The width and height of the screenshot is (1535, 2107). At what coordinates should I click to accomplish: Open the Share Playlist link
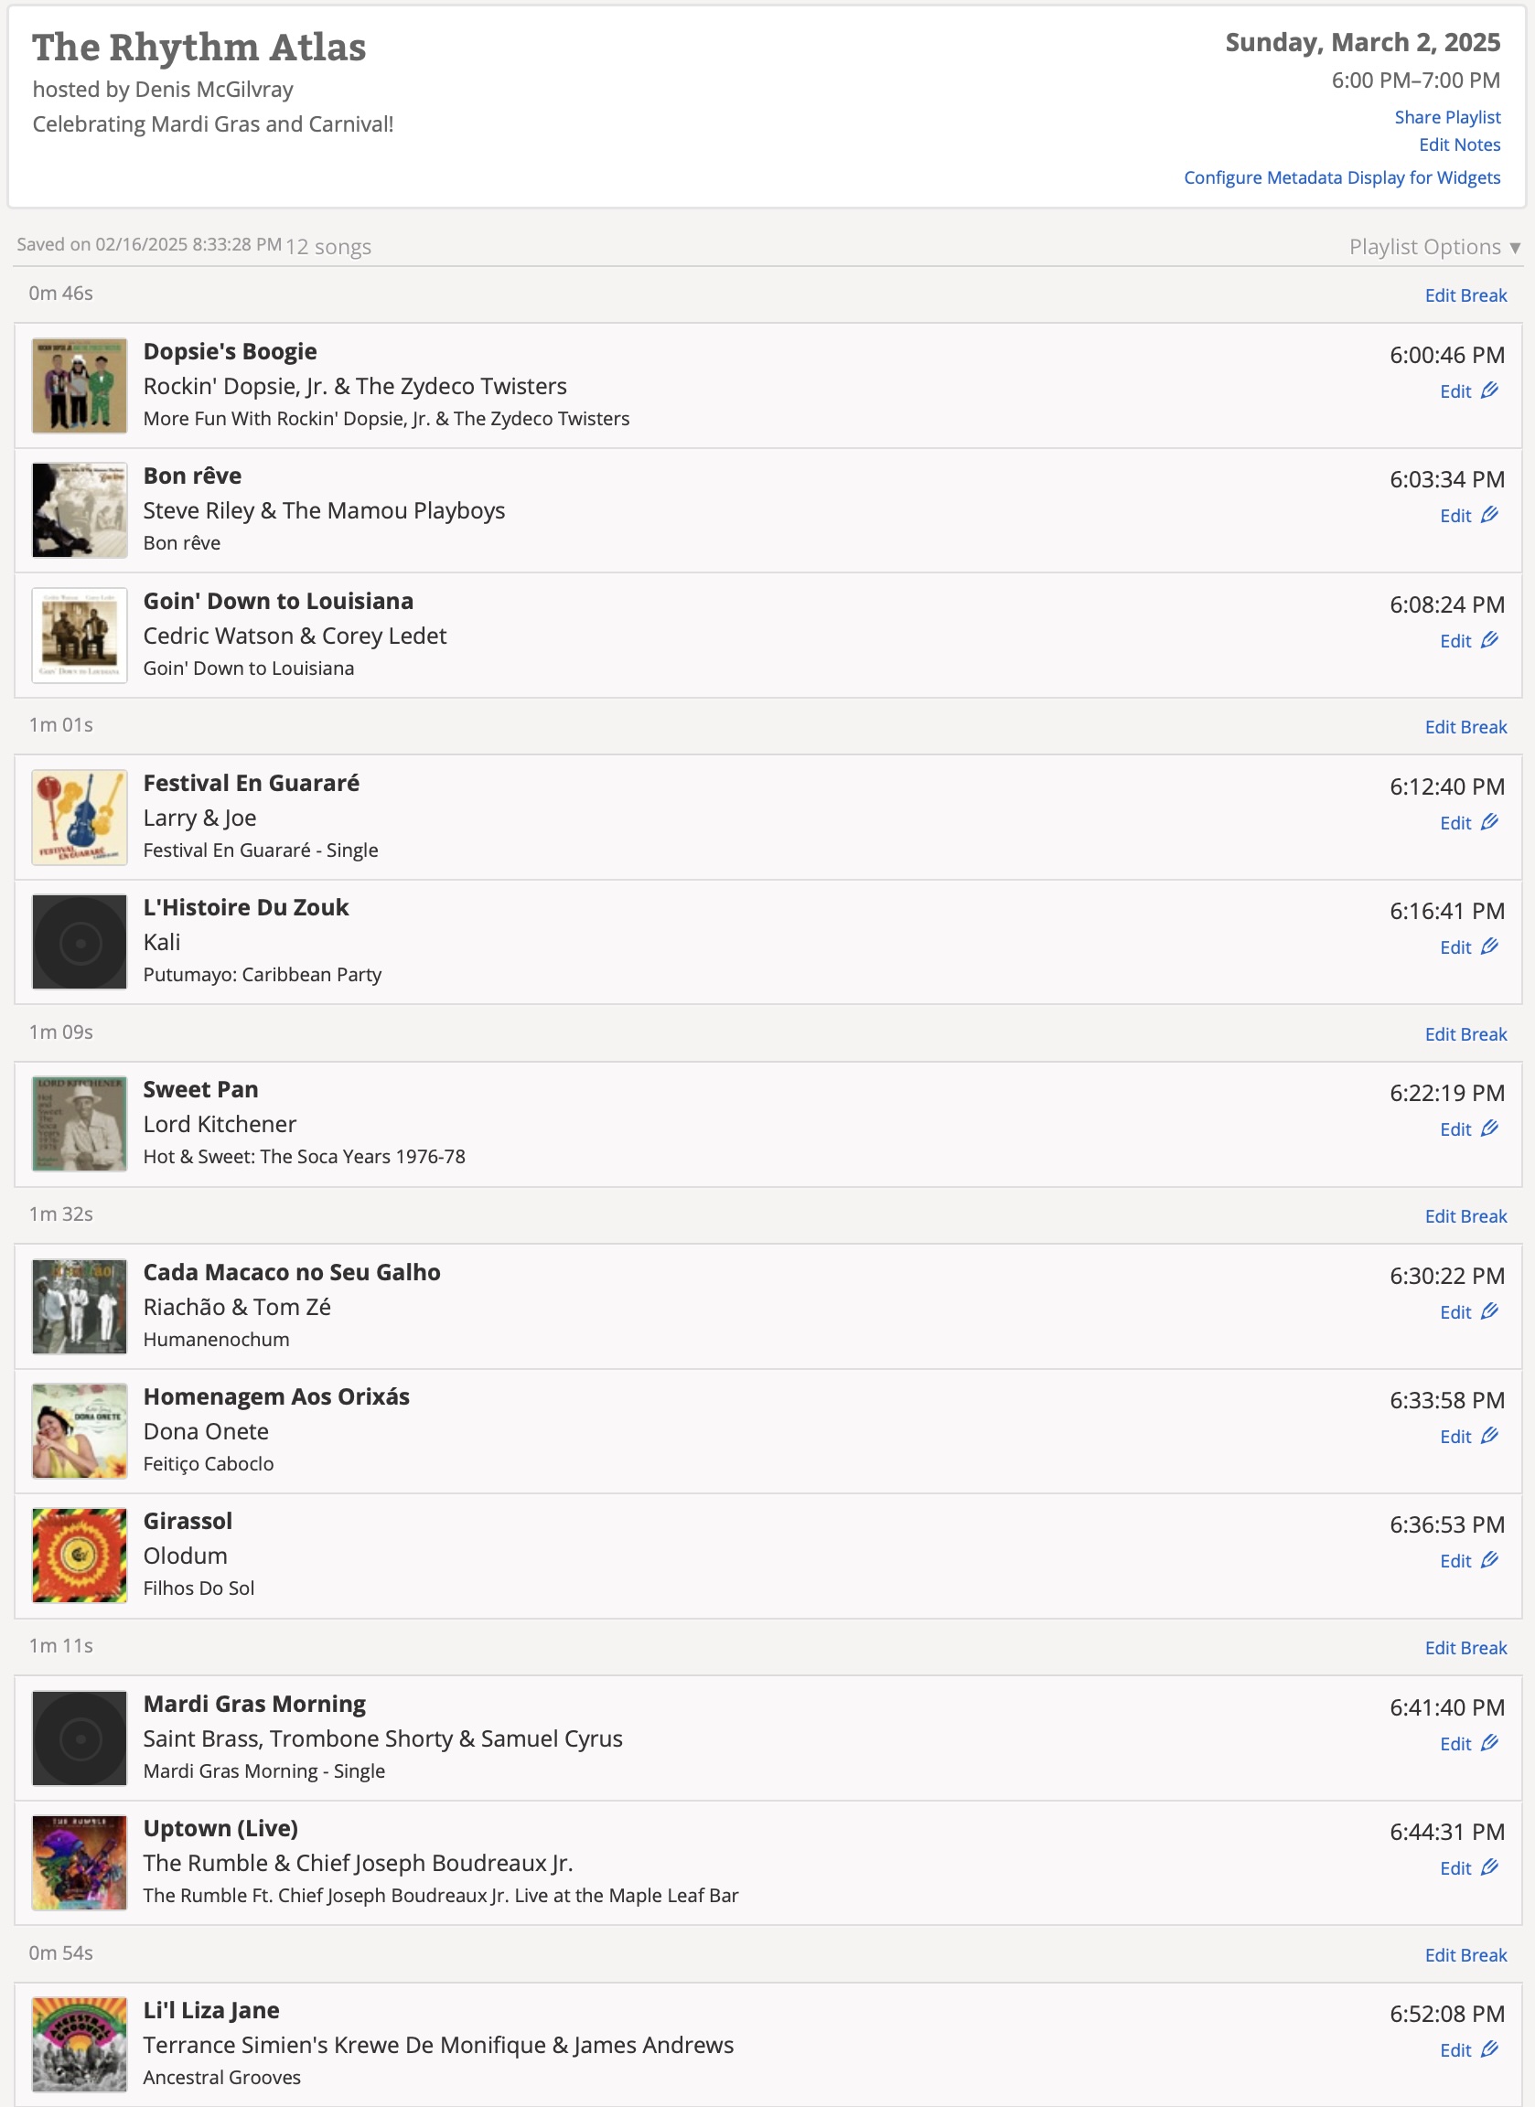coord(1447,117)
